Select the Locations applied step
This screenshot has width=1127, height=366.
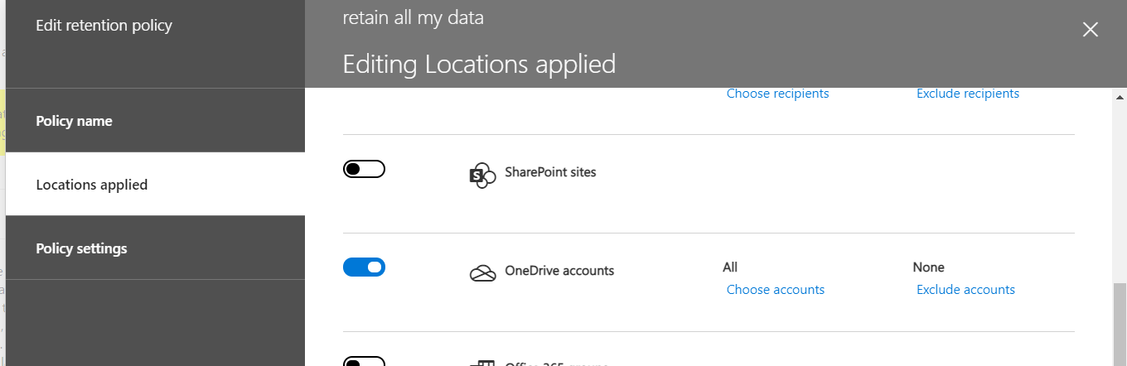tap(155, 185)
